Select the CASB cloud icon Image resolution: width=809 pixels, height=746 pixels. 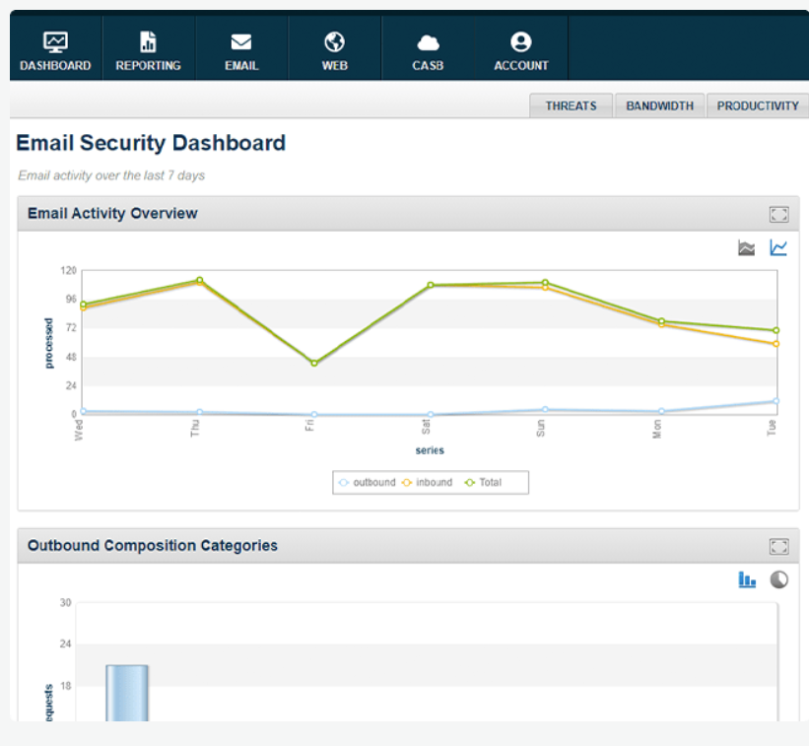point(428,42)
